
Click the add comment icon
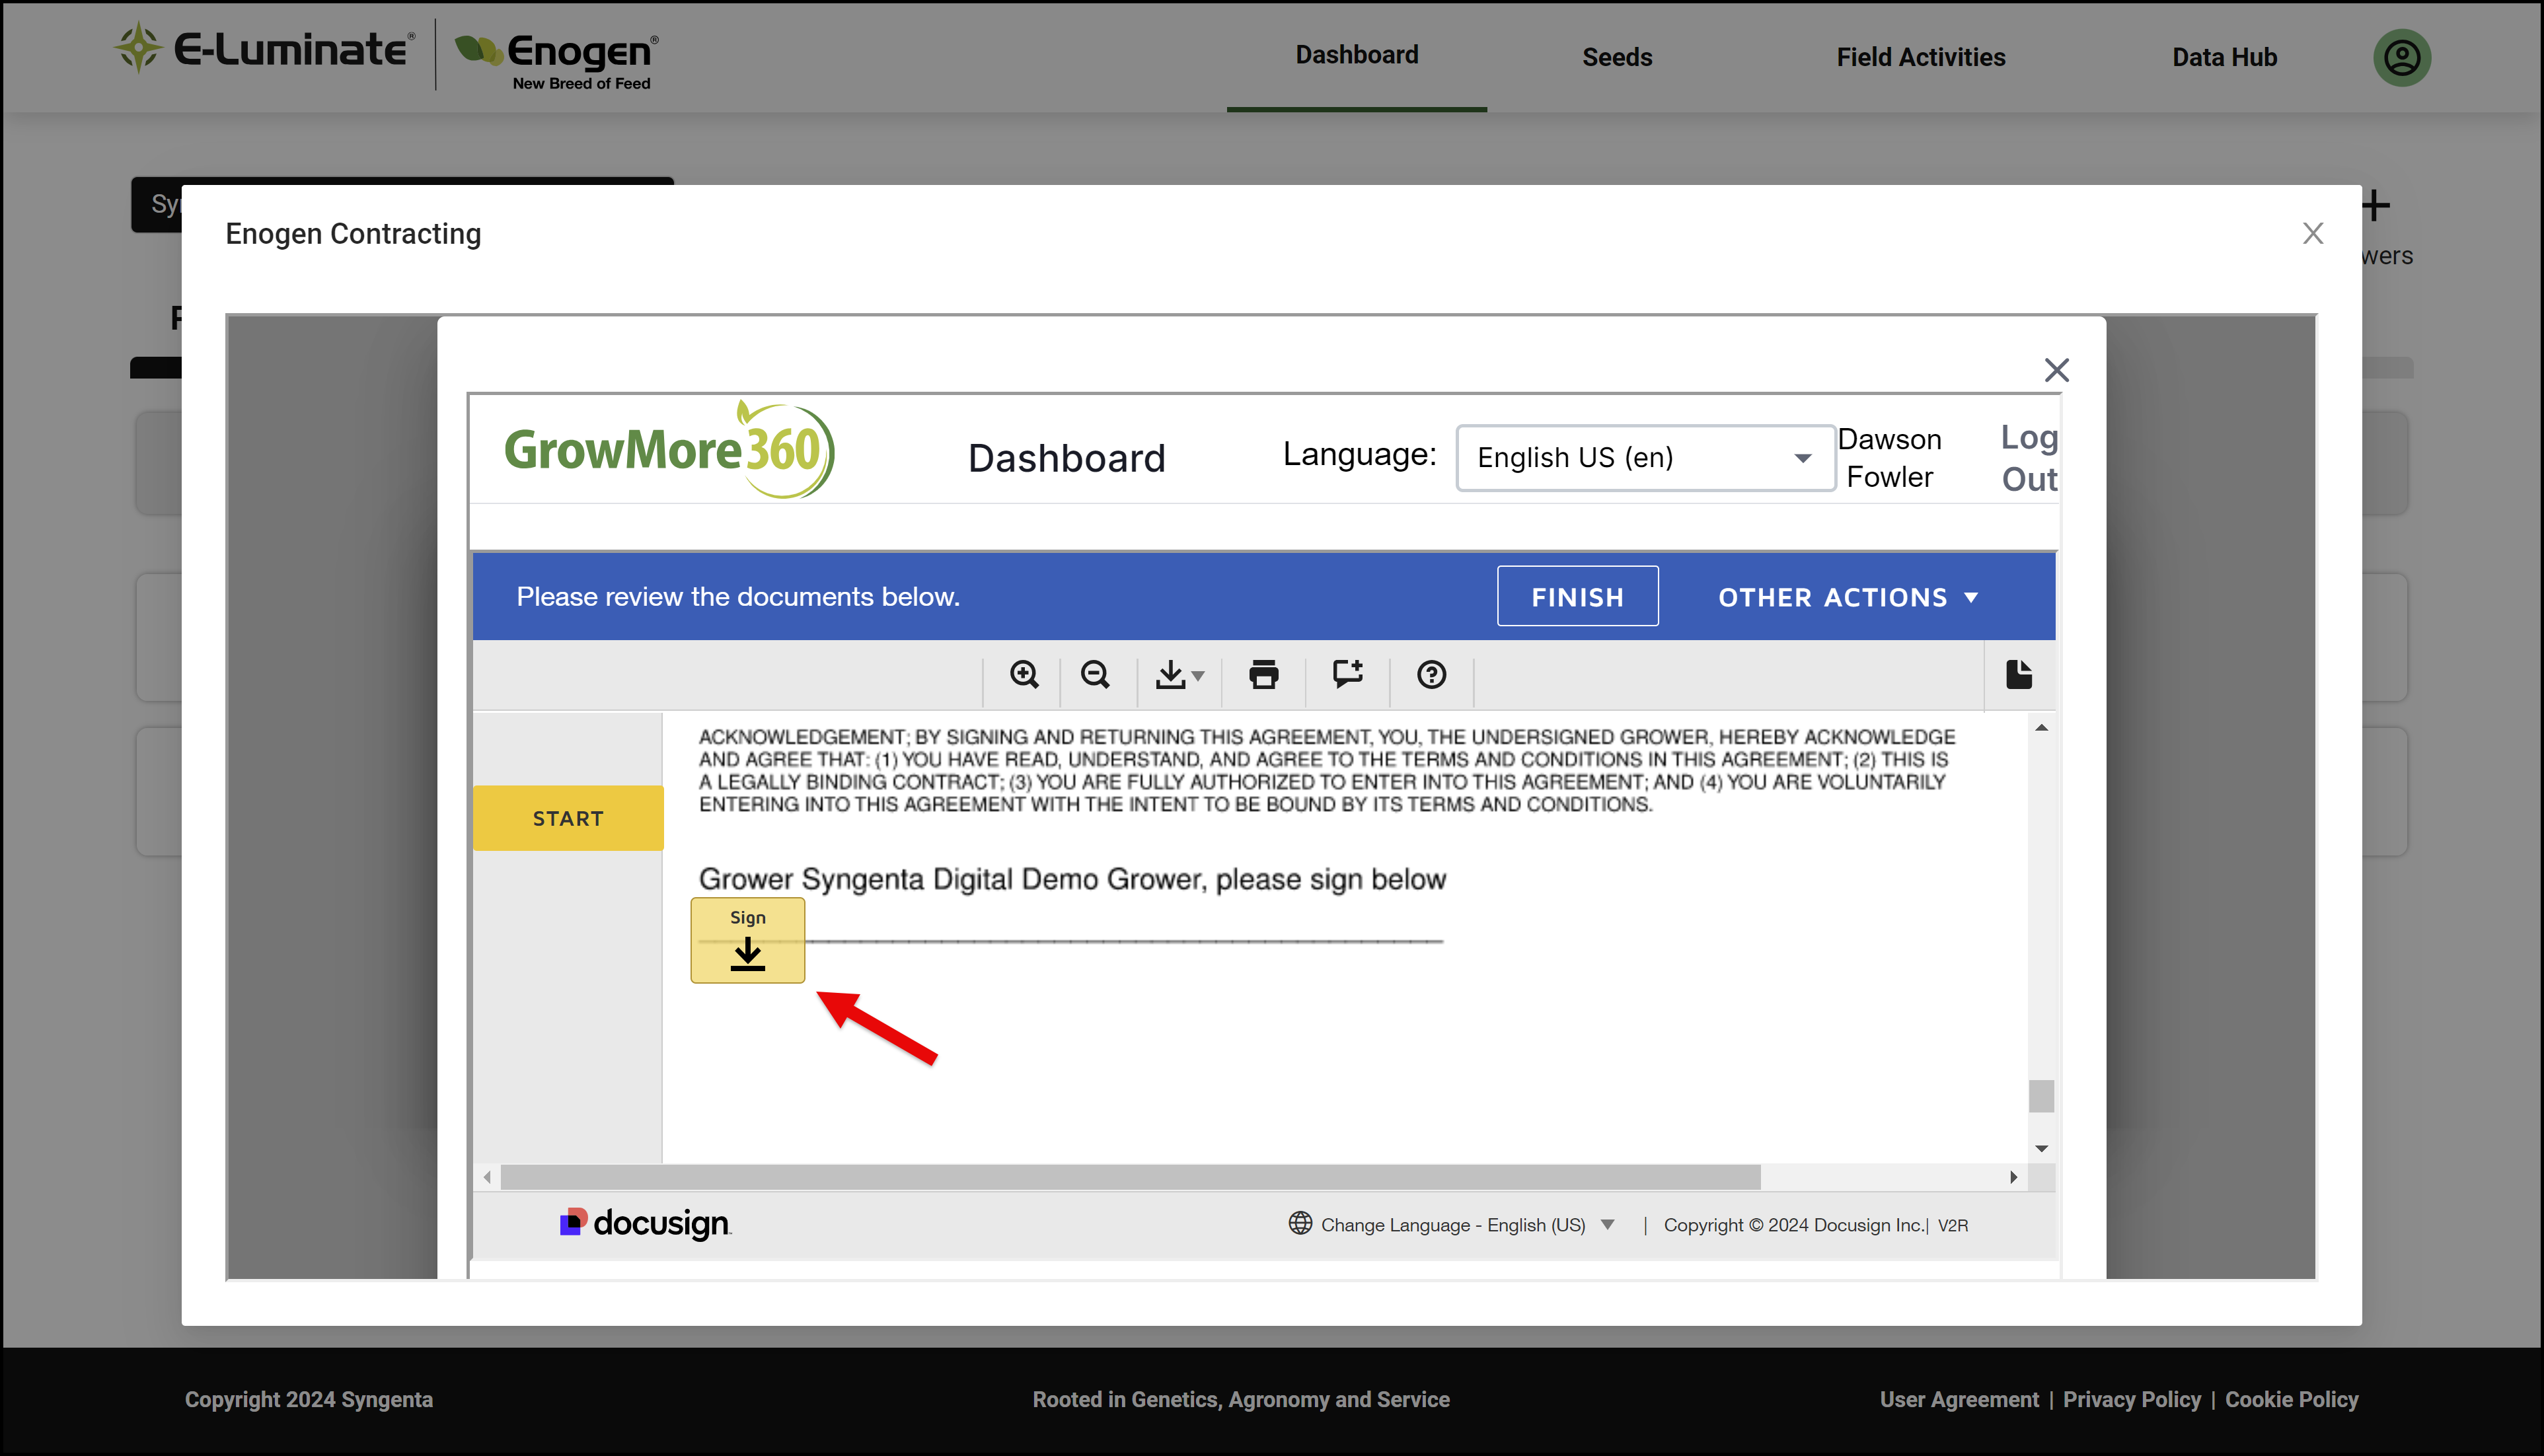coord(1348,675)
